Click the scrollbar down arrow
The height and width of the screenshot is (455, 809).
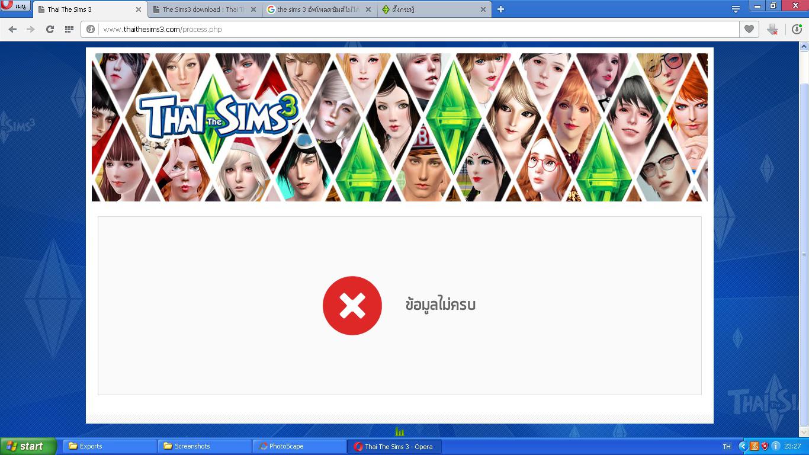click(x=804, y=433)
